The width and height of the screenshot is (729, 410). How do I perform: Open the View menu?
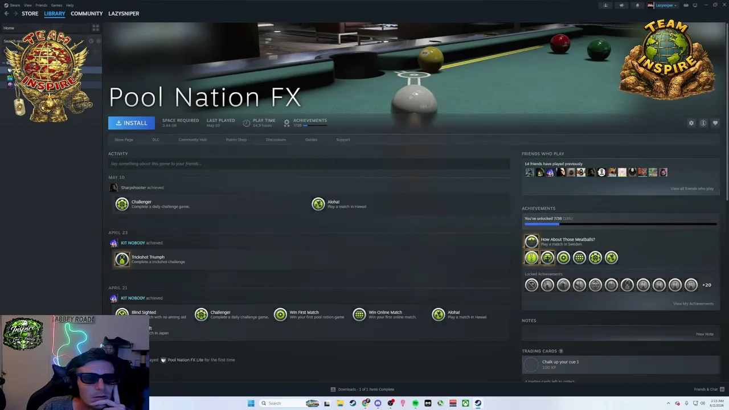[27, 5]
